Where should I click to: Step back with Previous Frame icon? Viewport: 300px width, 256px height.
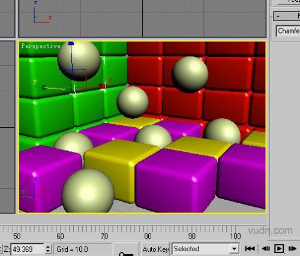(x=266, y=249)
